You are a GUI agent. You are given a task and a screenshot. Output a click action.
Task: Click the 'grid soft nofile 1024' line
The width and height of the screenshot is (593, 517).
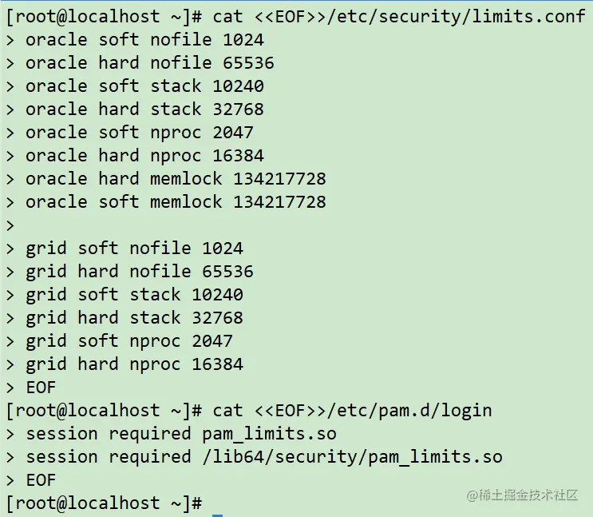(134, 249)
